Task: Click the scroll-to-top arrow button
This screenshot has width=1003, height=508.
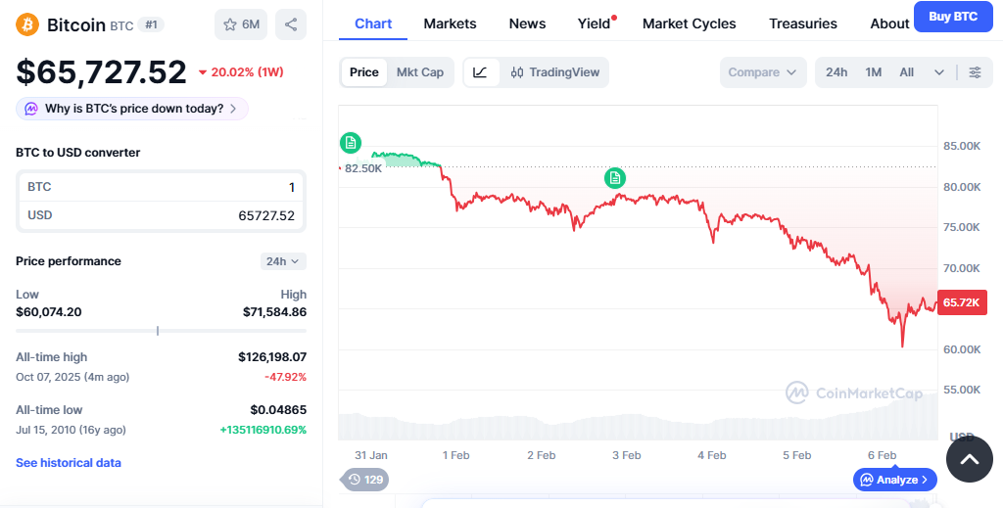Action: pyautogui.click(x=969, y=459)
